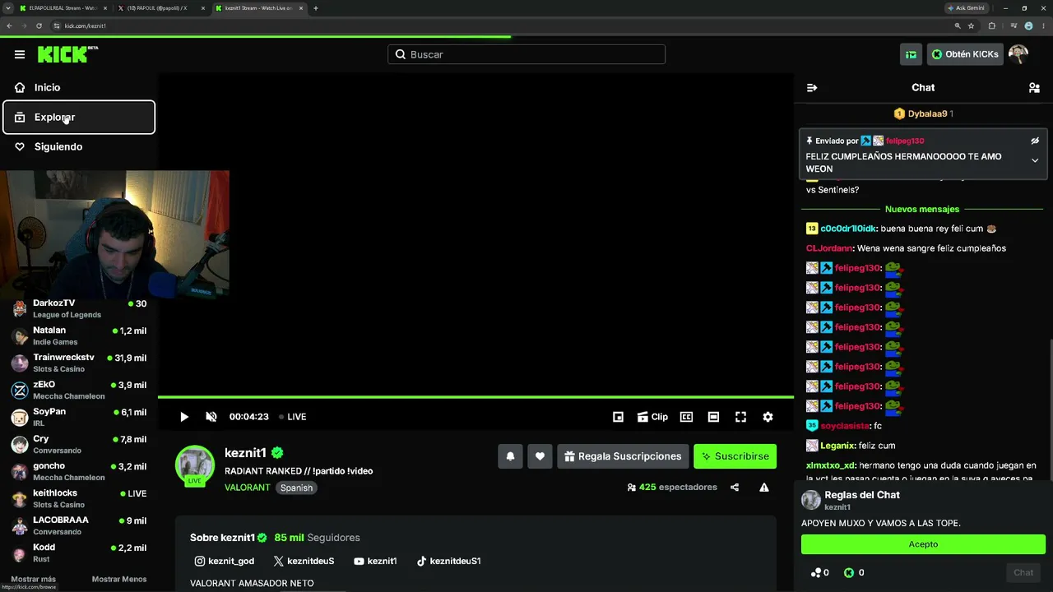Share the stream via share icon
Screen dimensions: 1053x592
[735, 487]
